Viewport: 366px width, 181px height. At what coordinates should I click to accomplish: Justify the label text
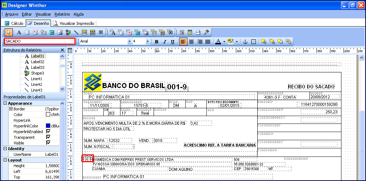click(x=208, y=42)
